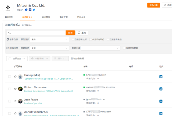The width and height of the screenshot is (172, 116).
Task: Open the 邮箱状态 dropdown showing 全部
Action: point(49,48)
